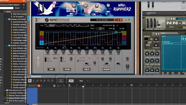Mute the track with M button
Viewport: 186px width, 105px height.
click(x=39, y=86)
